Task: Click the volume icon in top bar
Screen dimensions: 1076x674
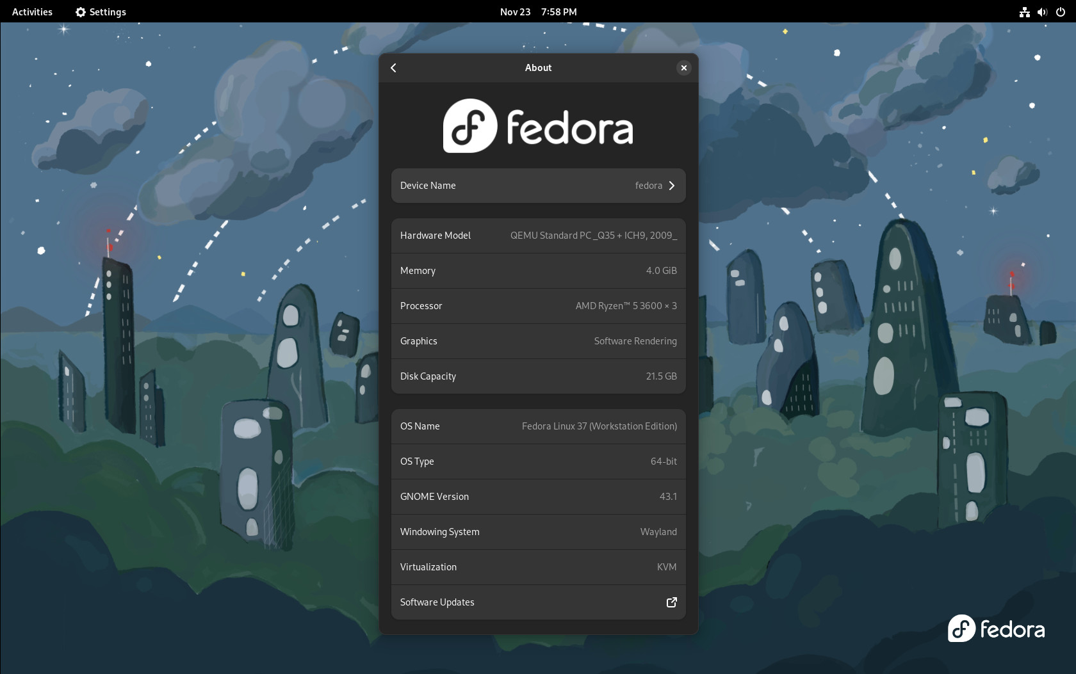Action: 1042,12
